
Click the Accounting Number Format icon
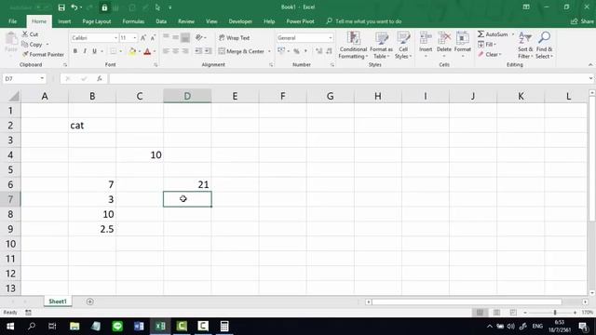(281, 51)
